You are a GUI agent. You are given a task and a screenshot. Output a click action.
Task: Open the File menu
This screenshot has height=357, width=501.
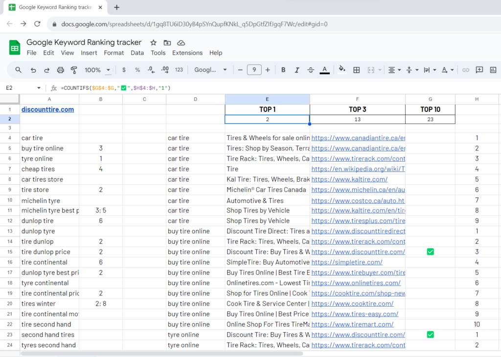pyautogui.click(x=31, y=53)
